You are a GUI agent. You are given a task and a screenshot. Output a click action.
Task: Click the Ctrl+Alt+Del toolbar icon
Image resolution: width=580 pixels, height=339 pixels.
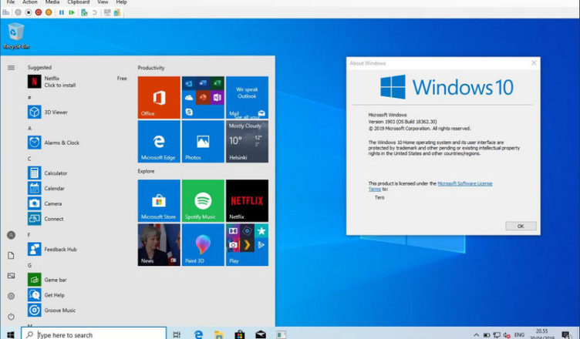point(5,12)
